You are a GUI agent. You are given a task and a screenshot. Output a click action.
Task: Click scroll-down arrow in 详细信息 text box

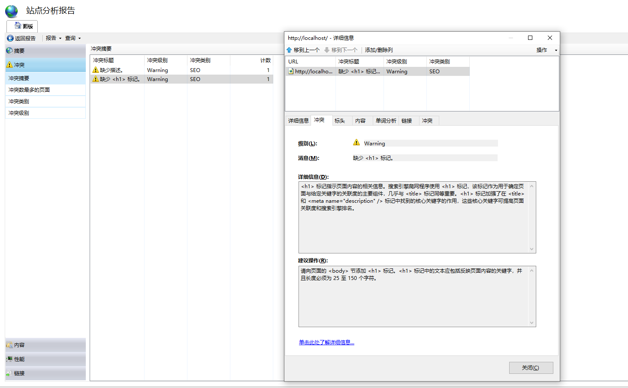coord(531,249)
